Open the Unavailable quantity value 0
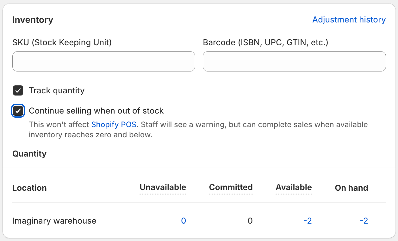The height and width of the screenshot is (241, 398). tap(183, 221)
